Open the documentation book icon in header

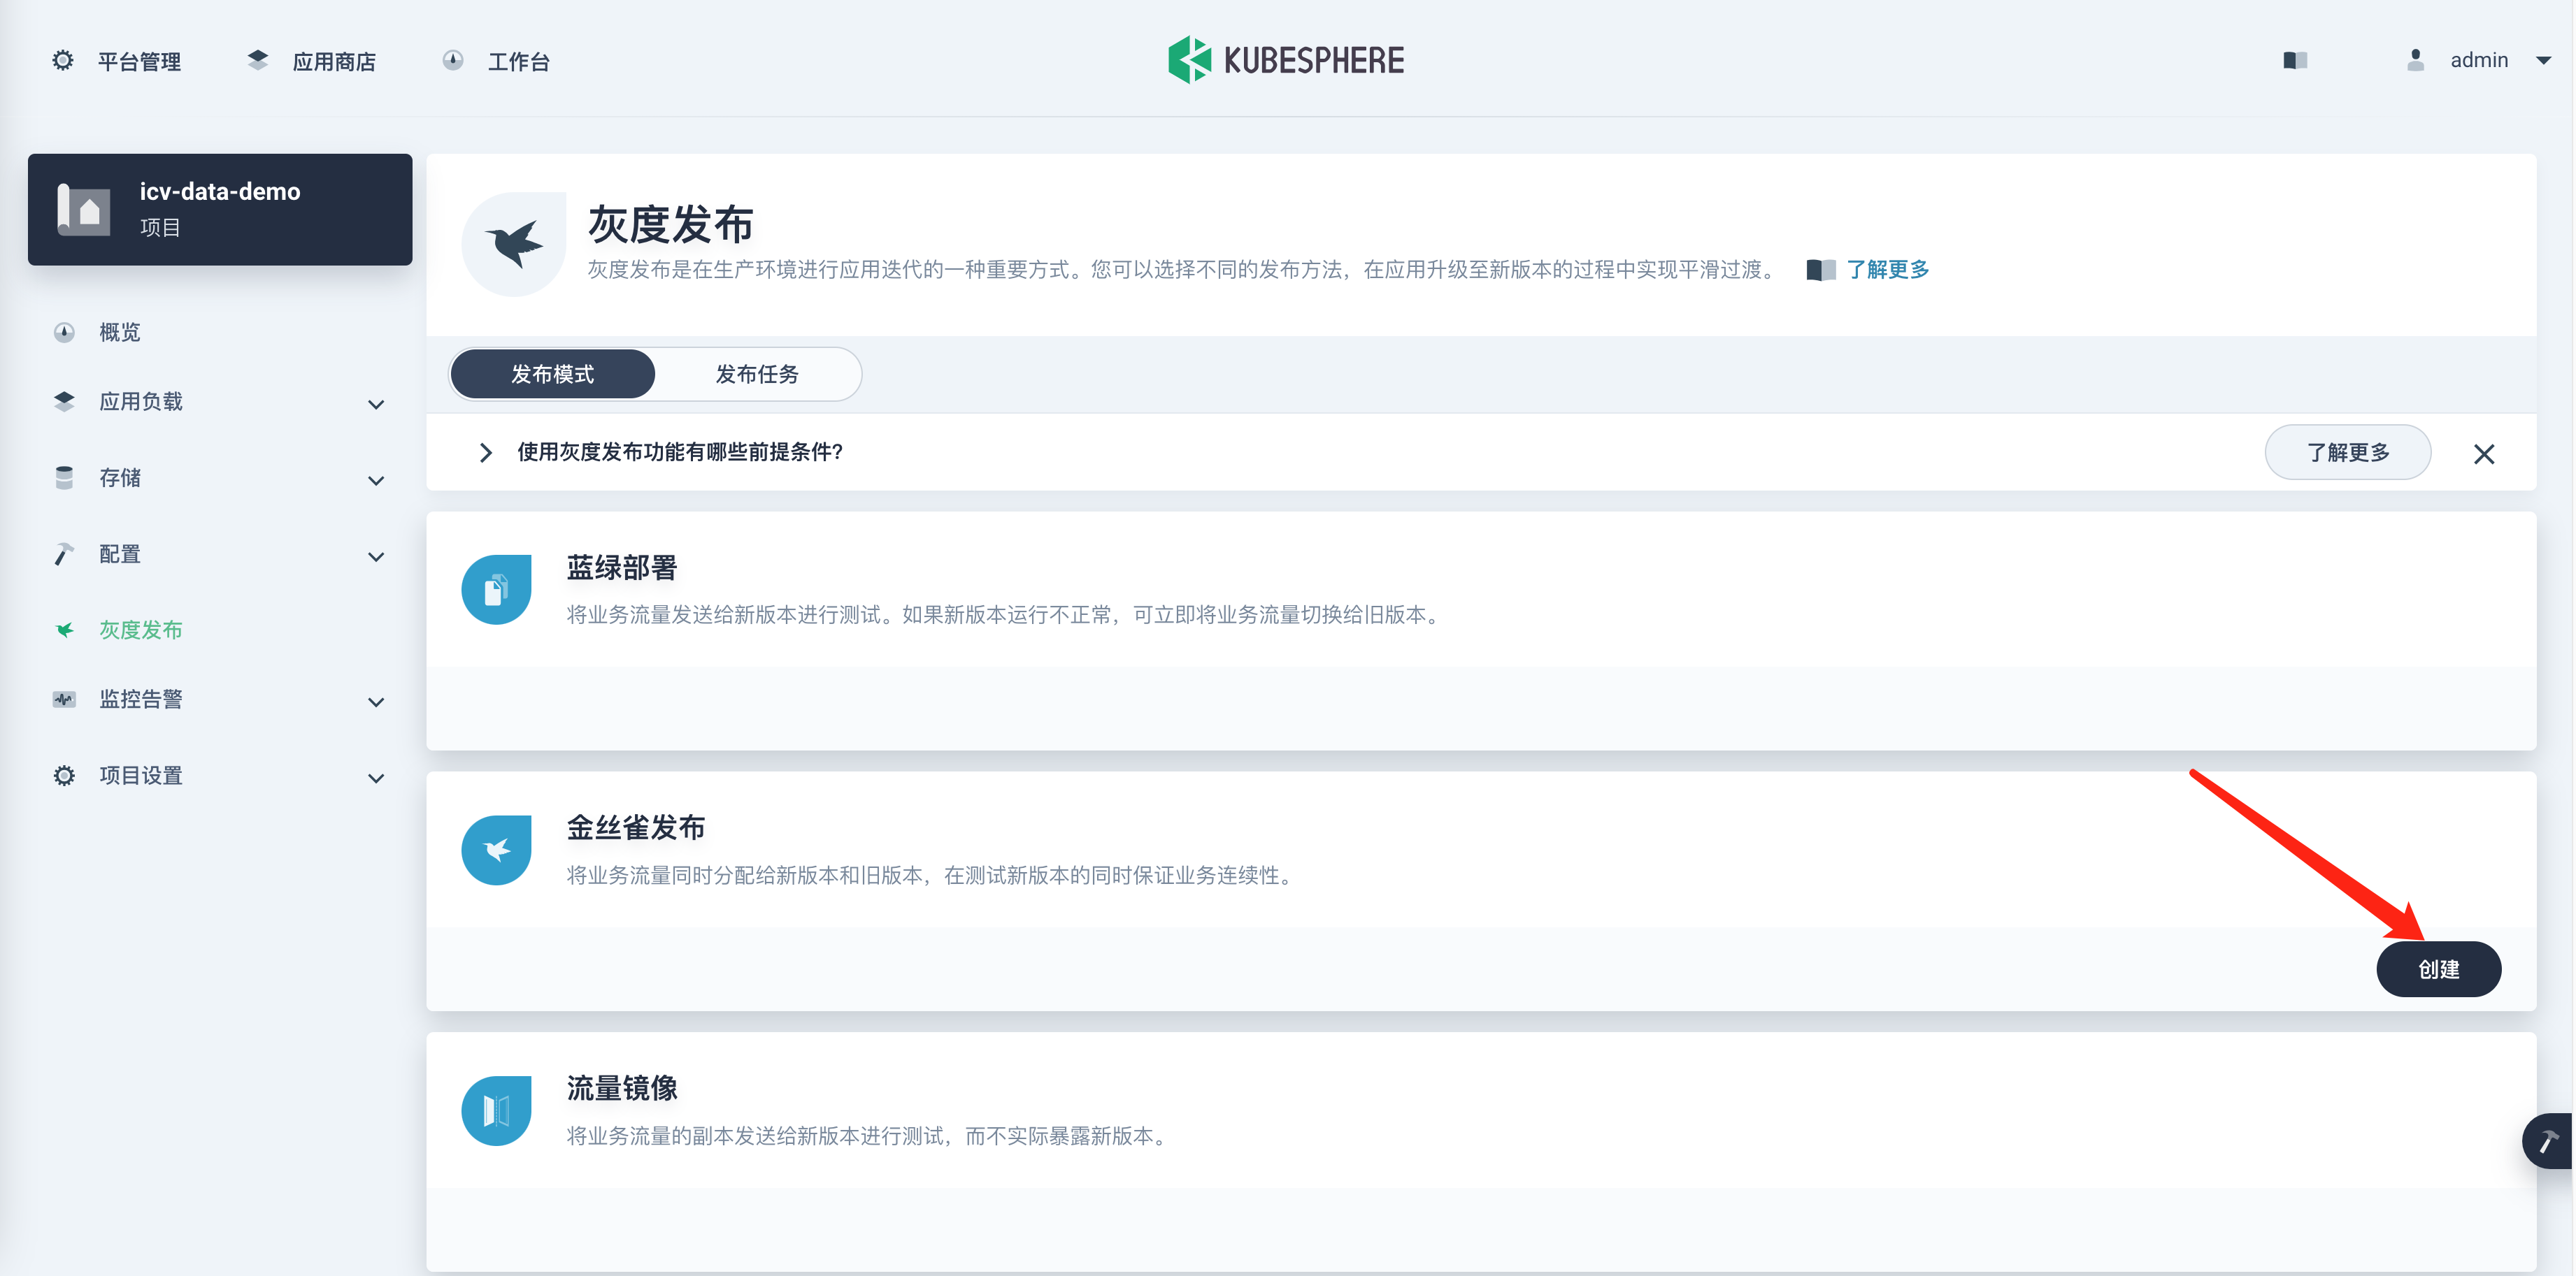[x=2295, y=61]
